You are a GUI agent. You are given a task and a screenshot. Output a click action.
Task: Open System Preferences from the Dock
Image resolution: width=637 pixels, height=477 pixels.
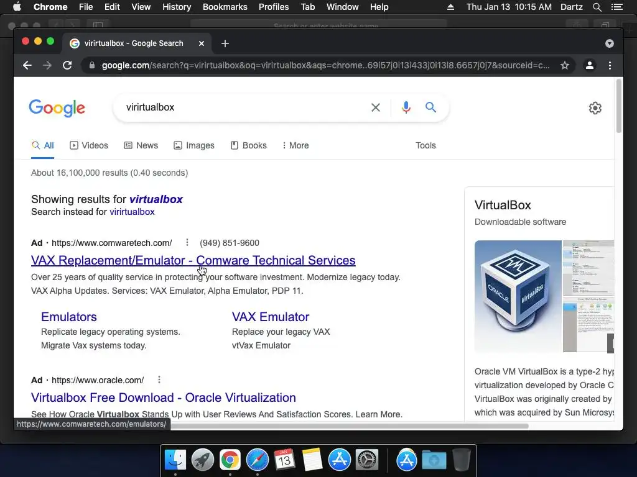367,460
